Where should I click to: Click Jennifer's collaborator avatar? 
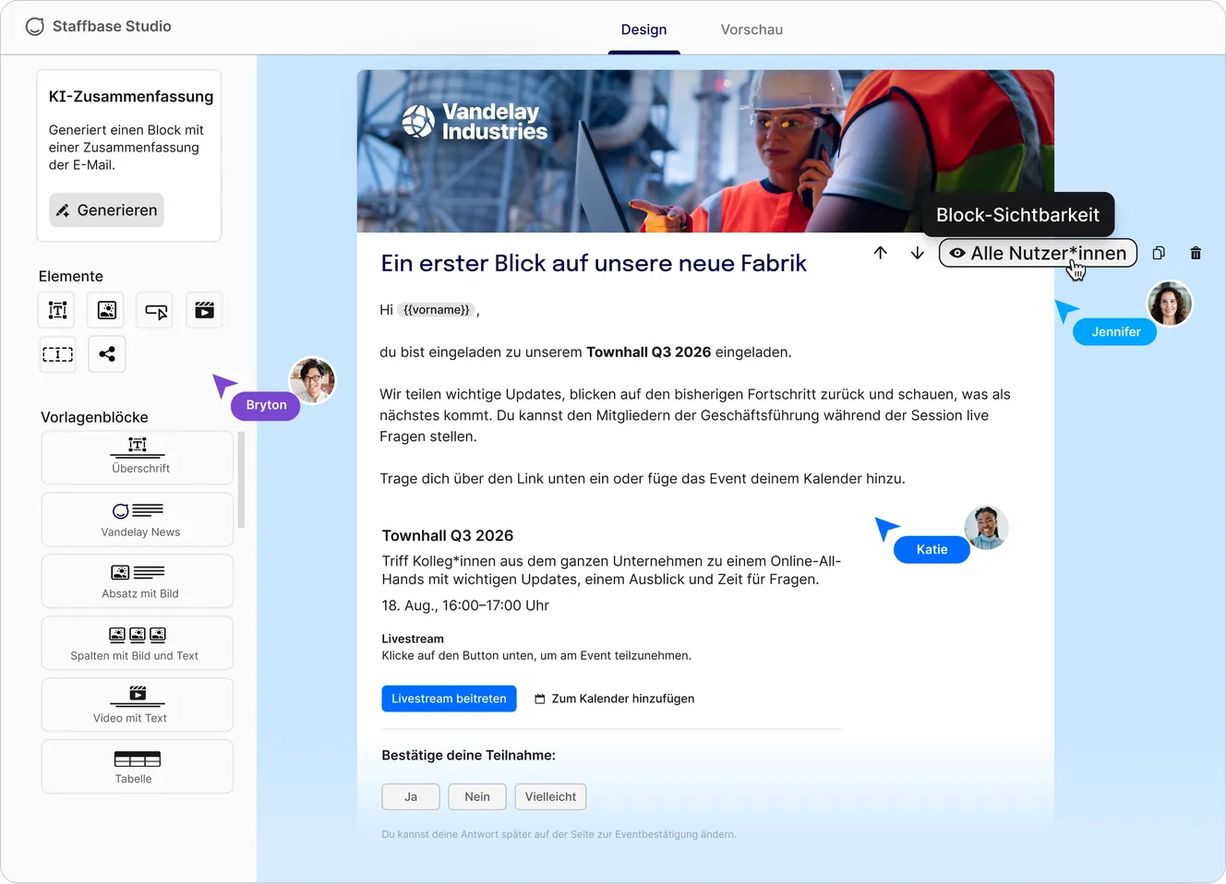tap(1169, 304)
